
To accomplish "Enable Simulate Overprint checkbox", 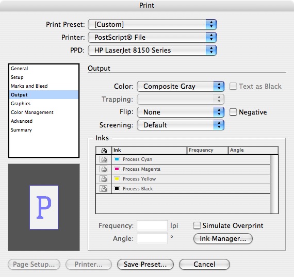I will (197, 225).
